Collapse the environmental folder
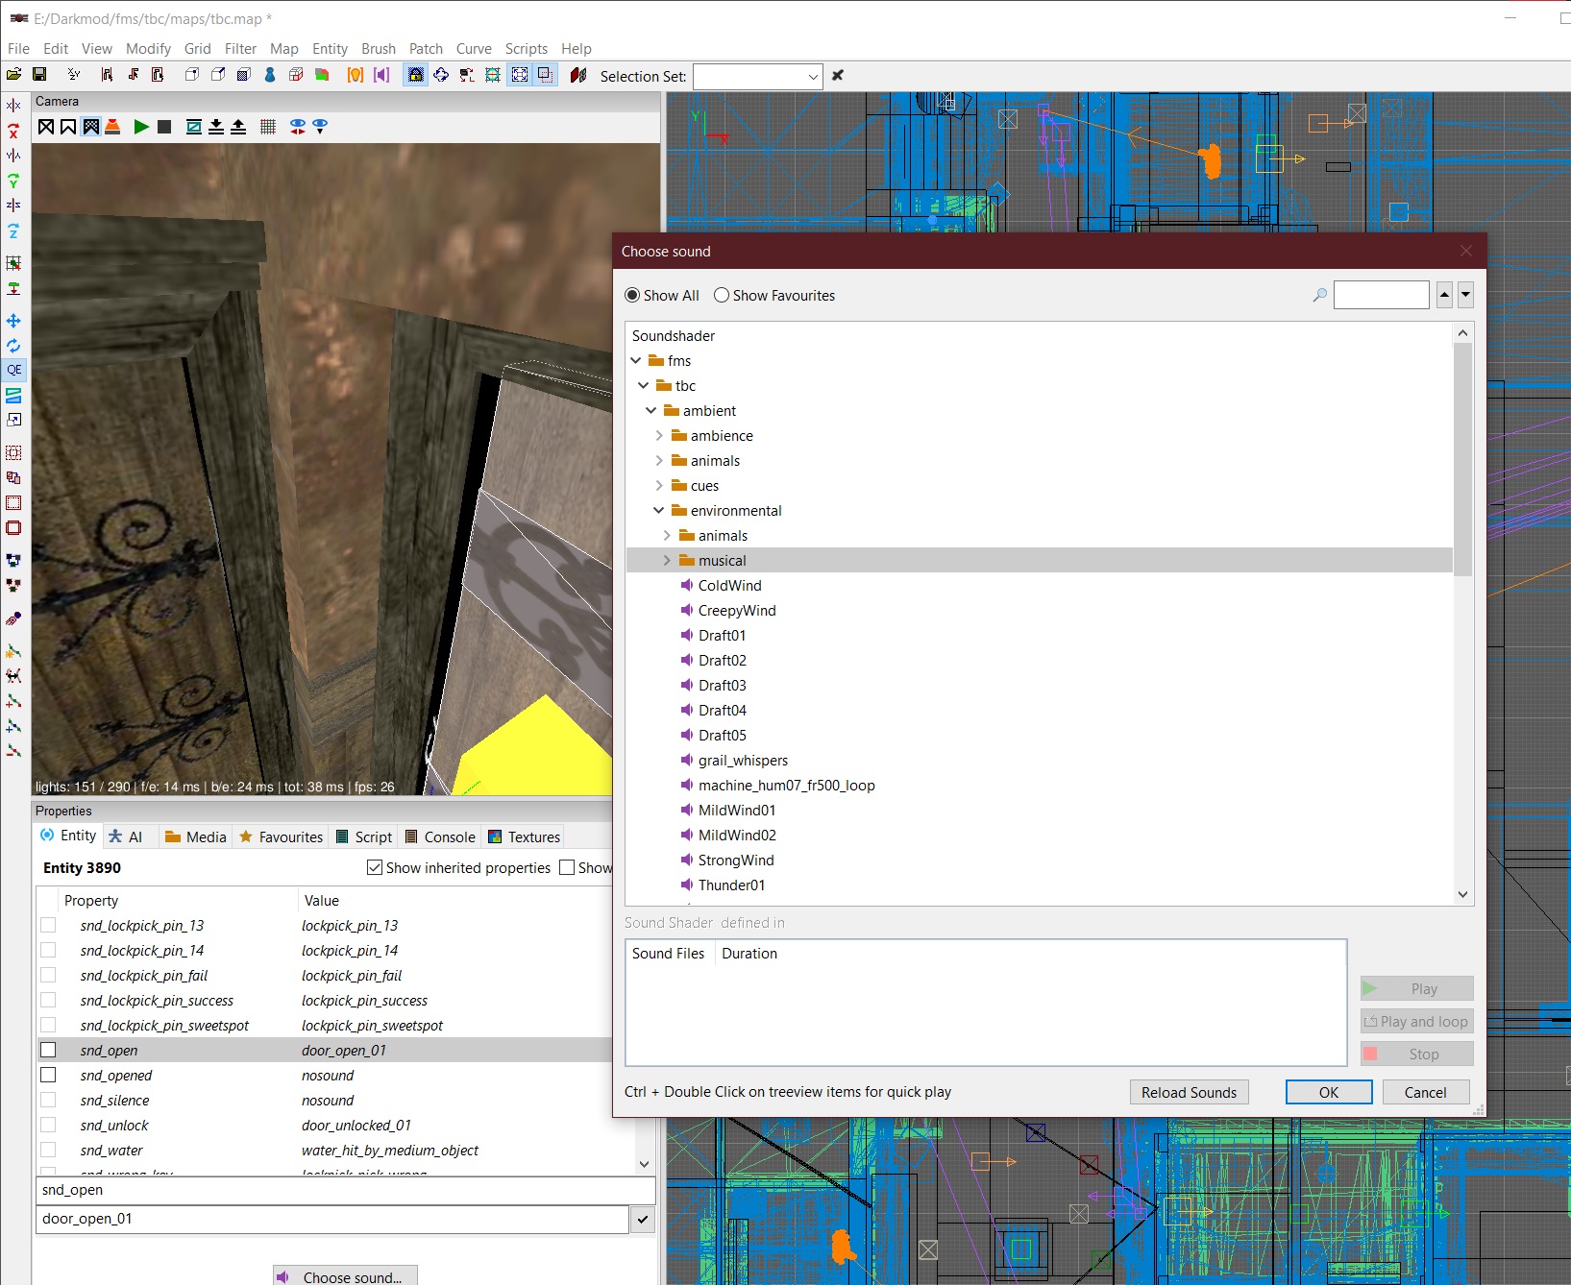Screen dimensions: 1571x1285 [x=659, y=511]
